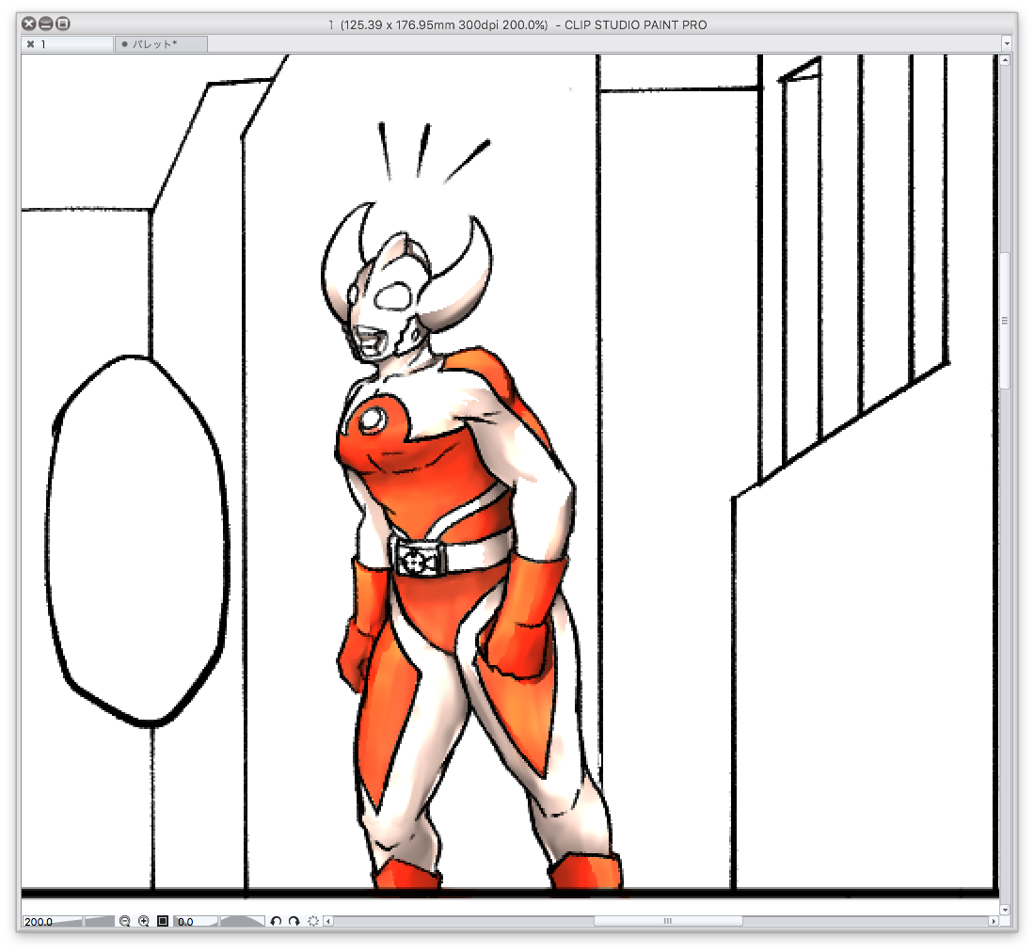This screenshot has height=952, width=1034.
Task: Close canvas tab 1 with its X
Action: pyautogui.click(x=30, y=44)
